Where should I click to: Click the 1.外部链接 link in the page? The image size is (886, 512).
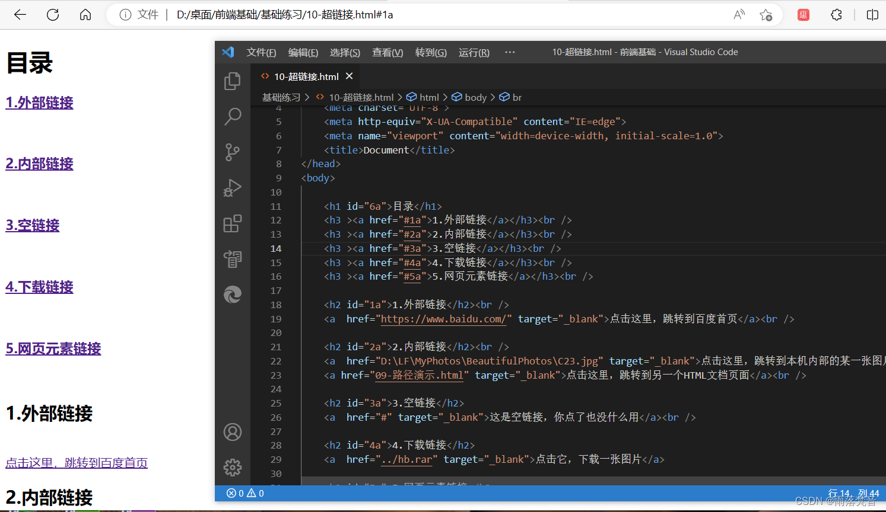[x=40, y=103]
